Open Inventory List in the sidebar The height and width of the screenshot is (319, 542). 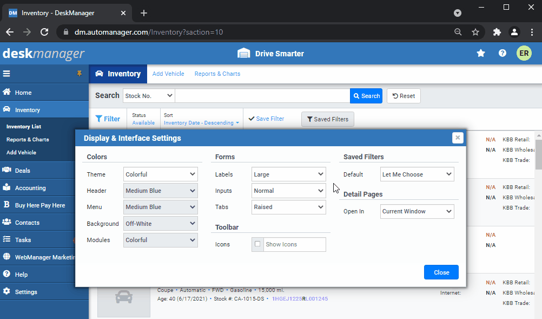[24, 127]
